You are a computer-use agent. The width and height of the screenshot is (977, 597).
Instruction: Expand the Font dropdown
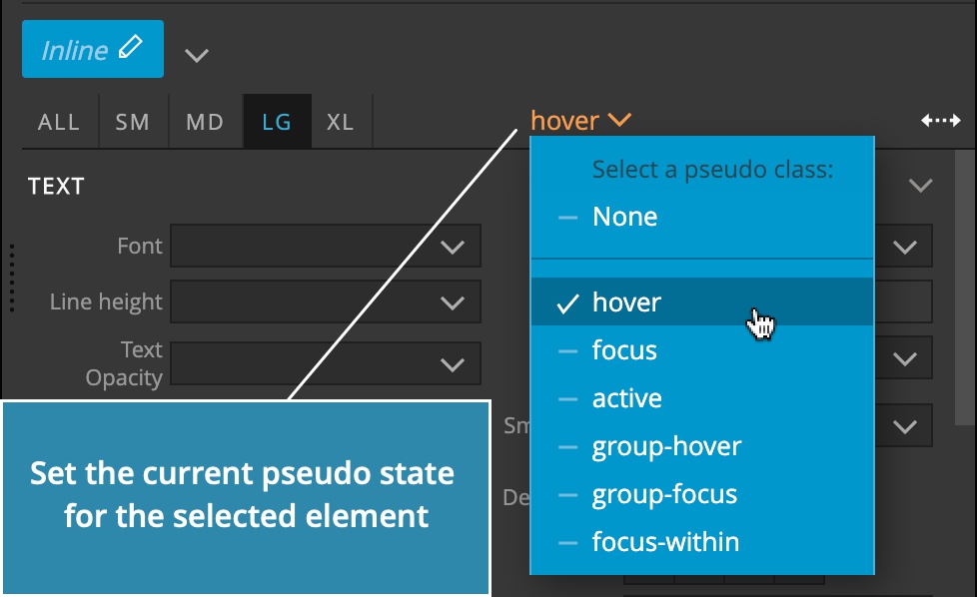coord(326,246)
